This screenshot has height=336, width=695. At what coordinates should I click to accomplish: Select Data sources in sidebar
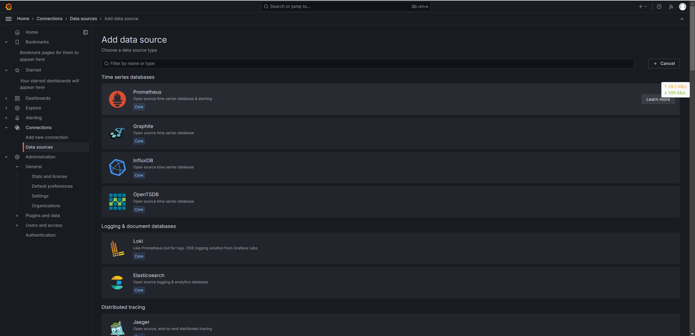(x=56, y=147)
